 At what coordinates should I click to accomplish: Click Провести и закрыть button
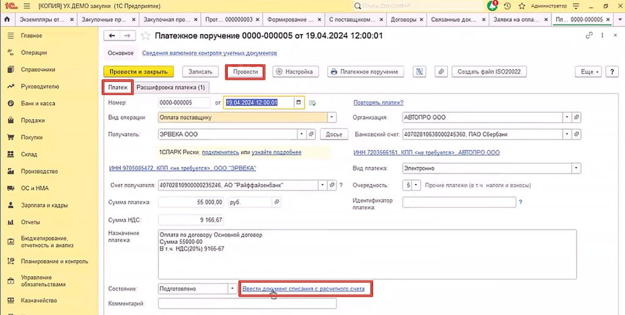pos(139,72)
